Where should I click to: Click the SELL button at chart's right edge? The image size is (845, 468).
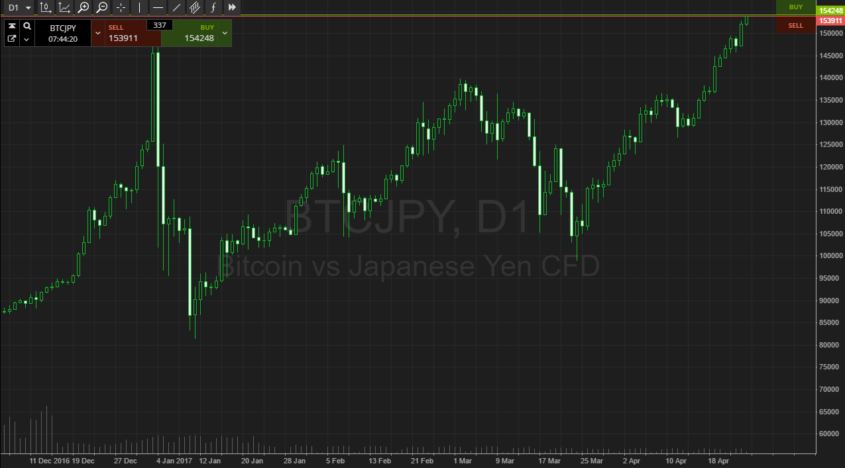[x=796, y=26]
